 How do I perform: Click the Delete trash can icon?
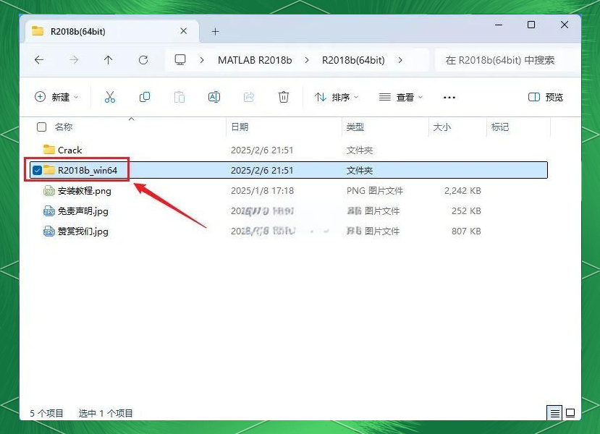[x=284, y=97]
